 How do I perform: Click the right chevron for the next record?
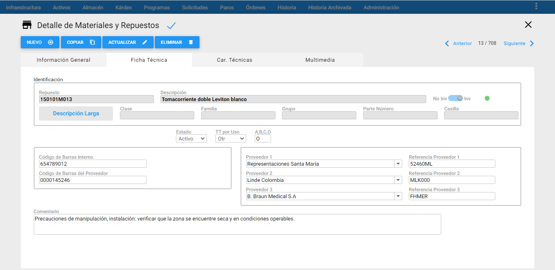tap(532, 43)
